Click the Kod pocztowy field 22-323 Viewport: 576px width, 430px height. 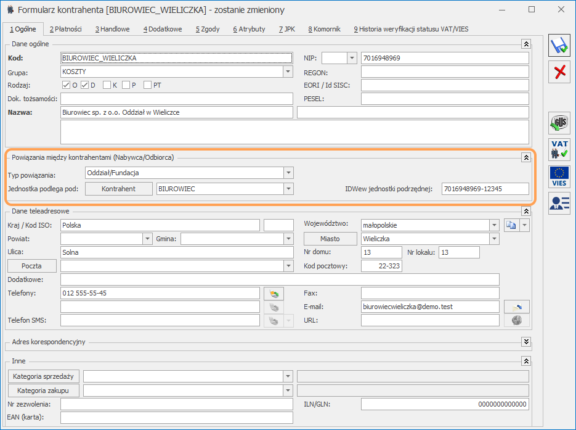(x=381, y=265)
